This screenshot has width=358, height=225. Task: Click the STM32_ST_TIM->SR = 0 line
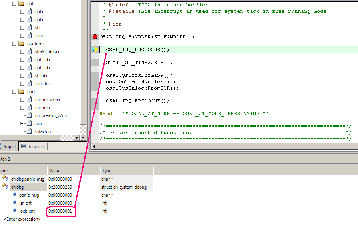pos(139,62)
